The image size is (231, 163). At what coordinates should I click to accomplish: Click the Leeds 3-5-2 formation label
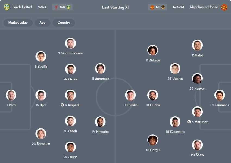(42, 7)
